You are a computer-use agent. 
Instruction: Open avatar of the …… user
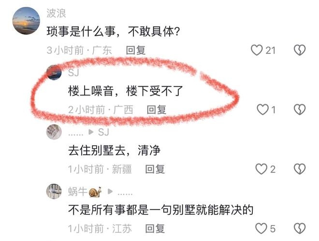tap(54, 132)
